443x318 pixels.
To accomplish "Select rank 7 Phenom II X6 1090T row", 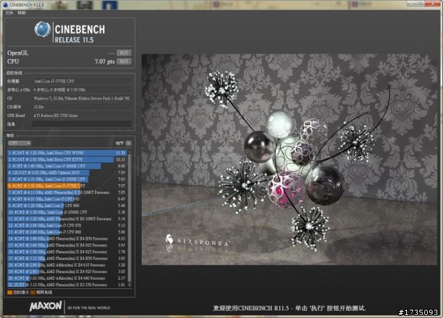I will pyautogui.click(x=67, y=192).
